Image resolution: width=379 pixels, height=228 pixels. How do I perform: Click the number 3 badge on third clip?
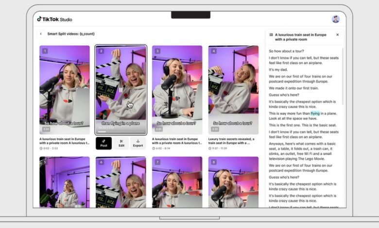point(157,51)
